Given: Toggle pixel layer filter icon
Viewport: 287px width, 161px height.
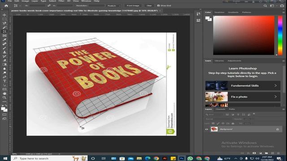Looking at the screenshot, I should point(227,114).
